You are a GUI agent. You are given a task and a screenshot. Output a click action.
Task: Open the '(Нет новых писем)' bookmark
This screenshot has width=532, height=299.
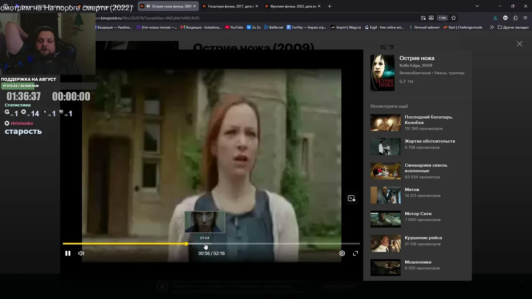click(156, 27)
